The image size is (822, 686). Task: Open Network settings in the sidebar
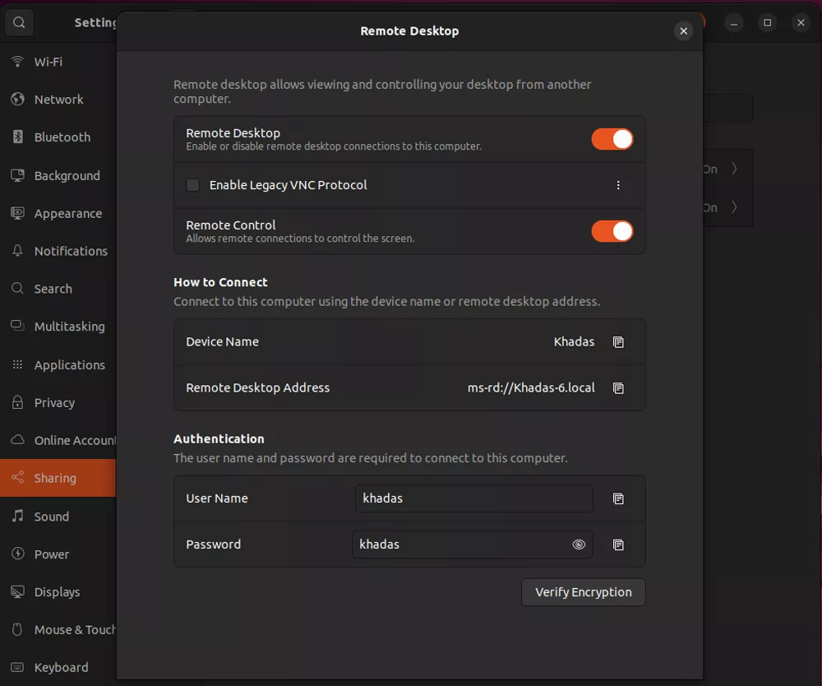click(x=58, y=100)
